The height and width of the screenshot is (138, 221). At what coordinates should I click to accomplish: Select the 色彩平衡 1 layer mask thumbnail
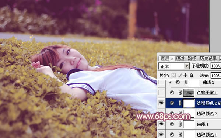click(x=189, y=93)
